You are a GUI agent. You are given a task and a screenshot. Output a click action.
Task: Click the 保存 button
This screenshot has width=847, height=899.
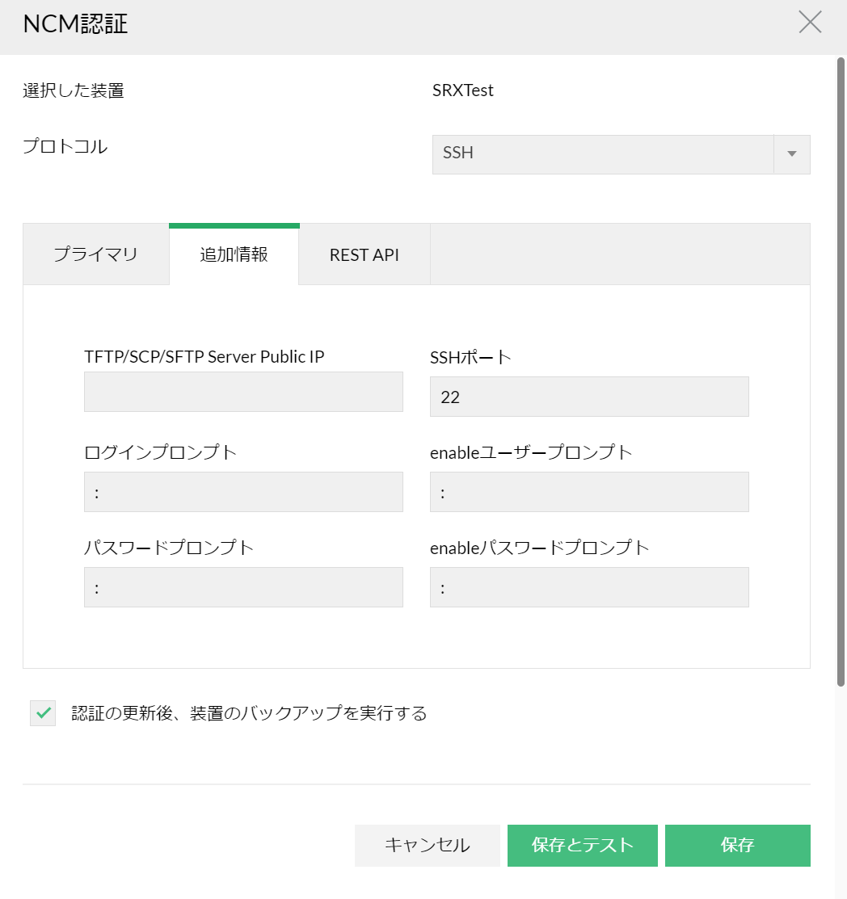737,846
